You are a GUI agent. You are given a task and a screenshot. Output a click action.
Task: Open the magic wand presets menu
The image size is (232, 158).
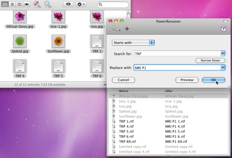116,29
